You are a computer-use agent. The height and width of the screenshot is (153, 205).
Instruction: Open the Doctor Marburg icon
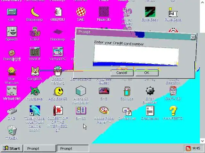[x=58, y=71]
